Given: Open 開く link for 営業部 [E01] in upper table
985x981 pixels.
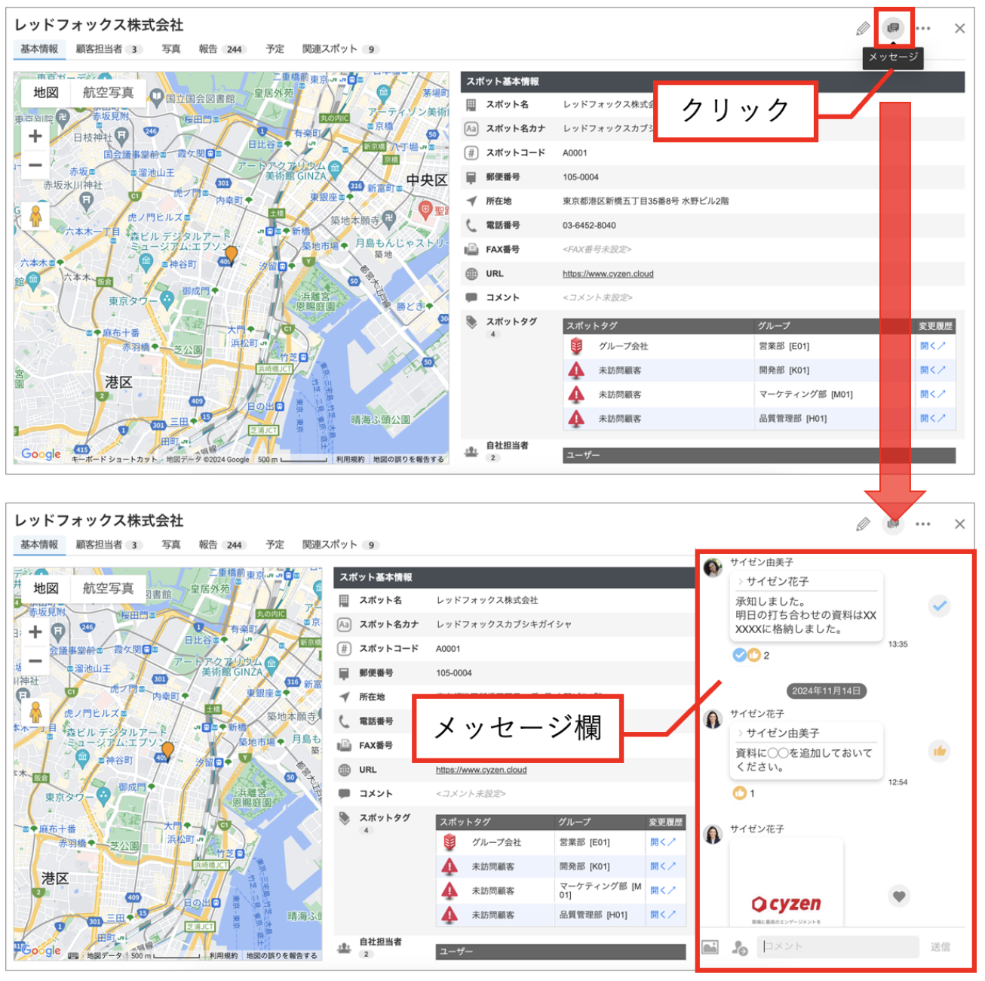Looking at the screenshot, I should click(932, 346).
